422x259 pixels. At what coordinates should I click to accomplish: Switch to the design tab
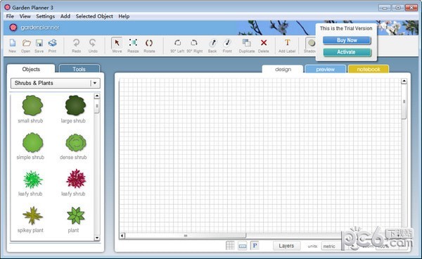pyautogui.click(x=283, y=69)
